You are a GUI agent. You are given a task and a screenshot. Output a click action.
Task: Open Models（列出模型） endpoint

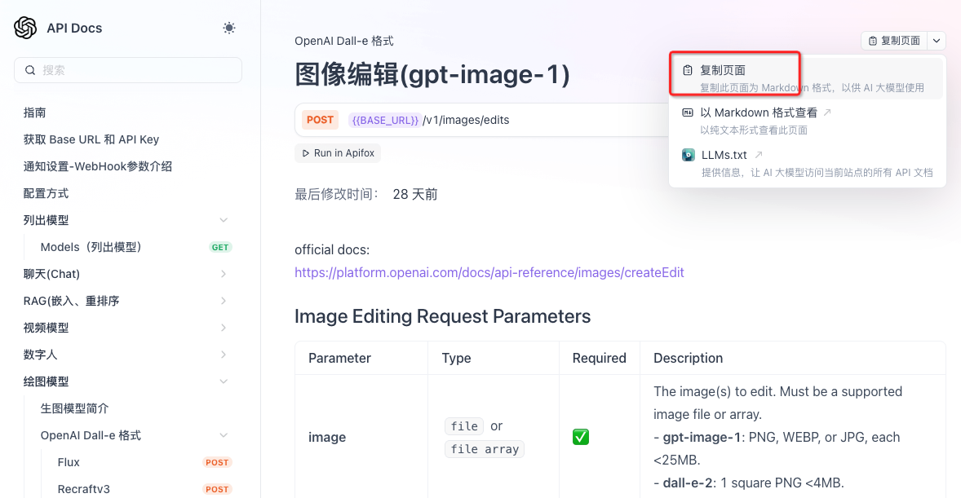coord(91,247)
